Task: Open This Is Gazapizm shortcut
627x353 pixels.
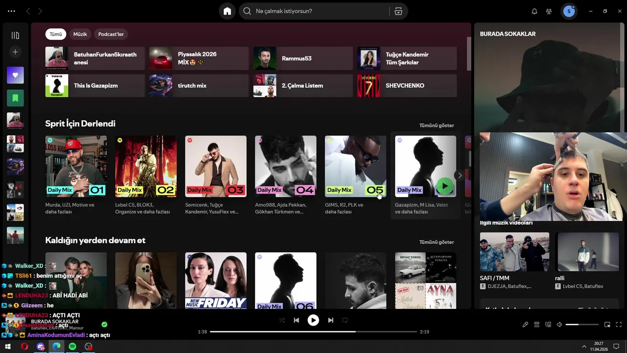Action: [95, 85]
